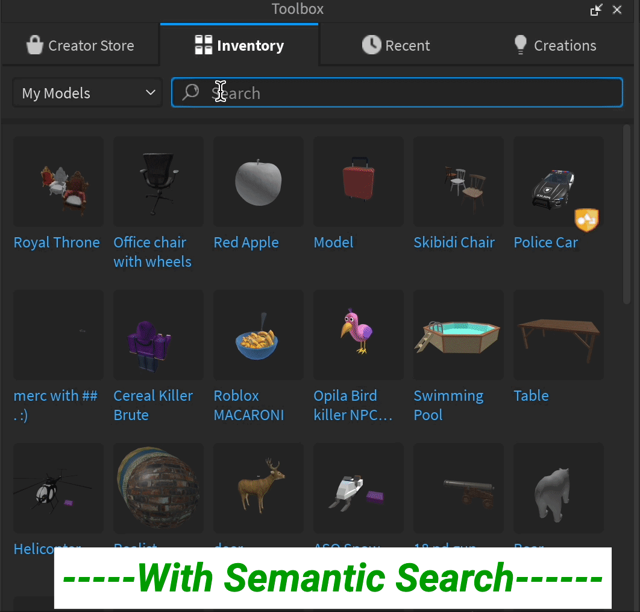The height and width of the screenshot is (612, 640).
Task: Click the magnifying glass search icon
Action: coord(190,92)
